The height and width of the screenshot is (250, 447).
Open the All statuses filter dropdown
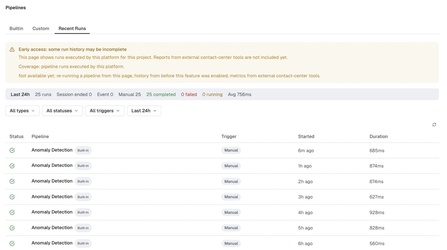[63, 111]
